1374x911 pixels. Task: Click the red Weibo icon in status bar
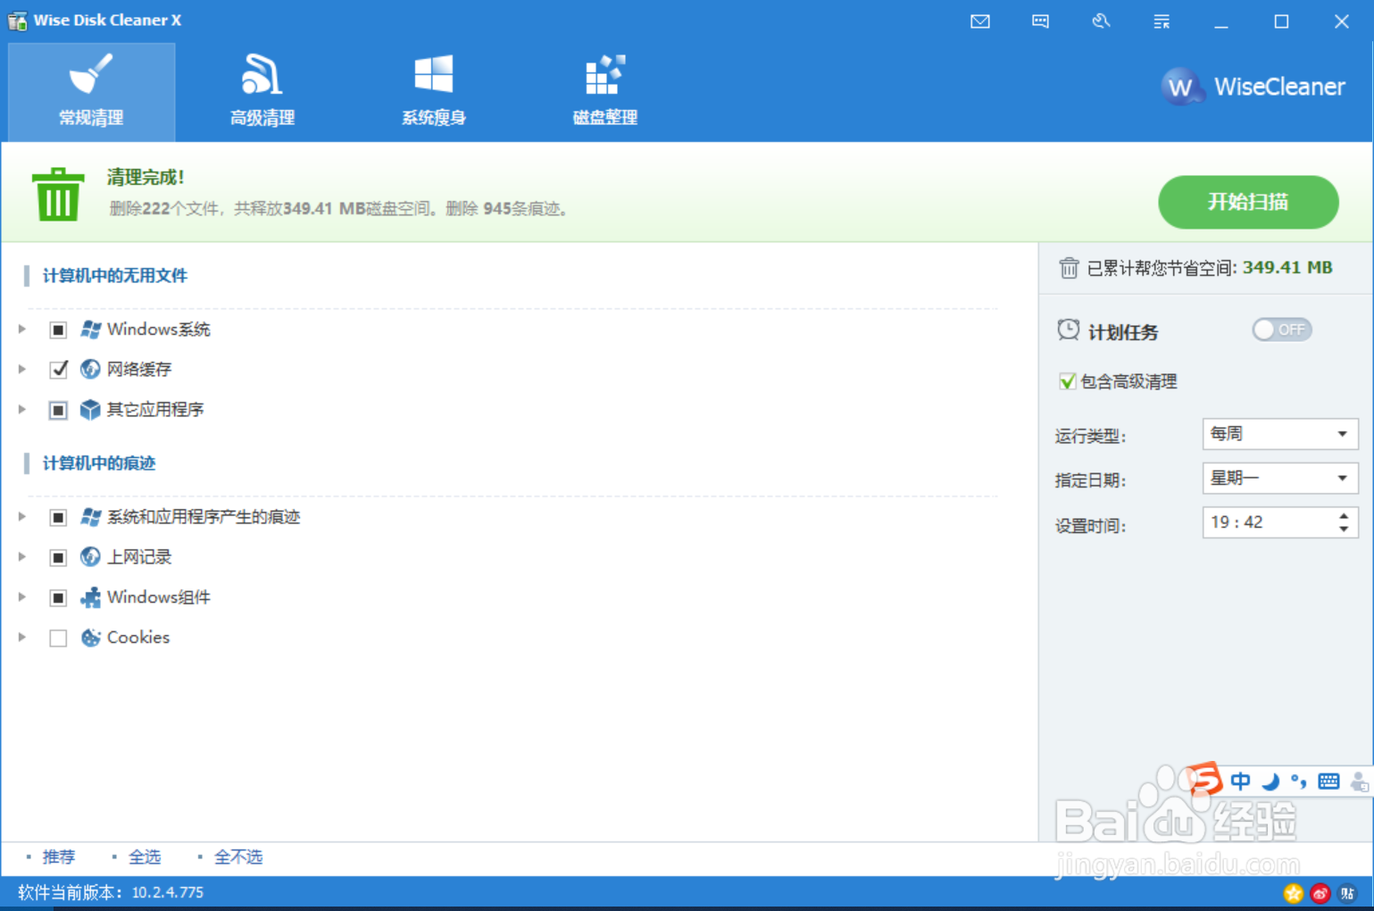pos(1320,892)
